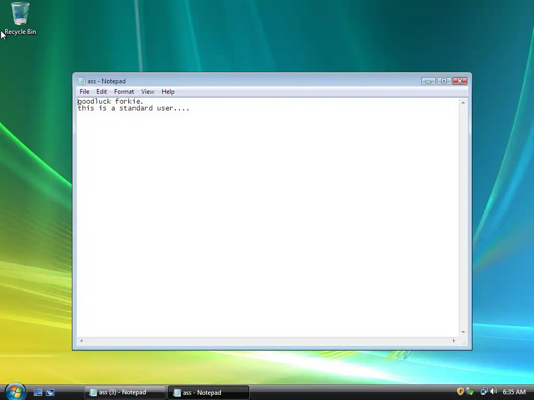Click the safely remove hardware tray icon
Screen dimensions: 534x400
click(470, 392)
